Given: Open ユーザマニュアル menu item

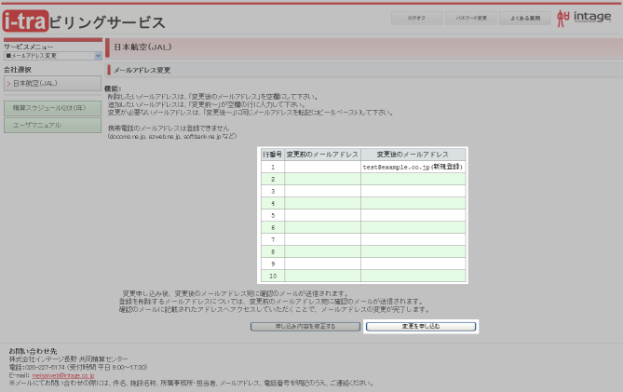Looking at the screenshot, I should pos(52,125).
